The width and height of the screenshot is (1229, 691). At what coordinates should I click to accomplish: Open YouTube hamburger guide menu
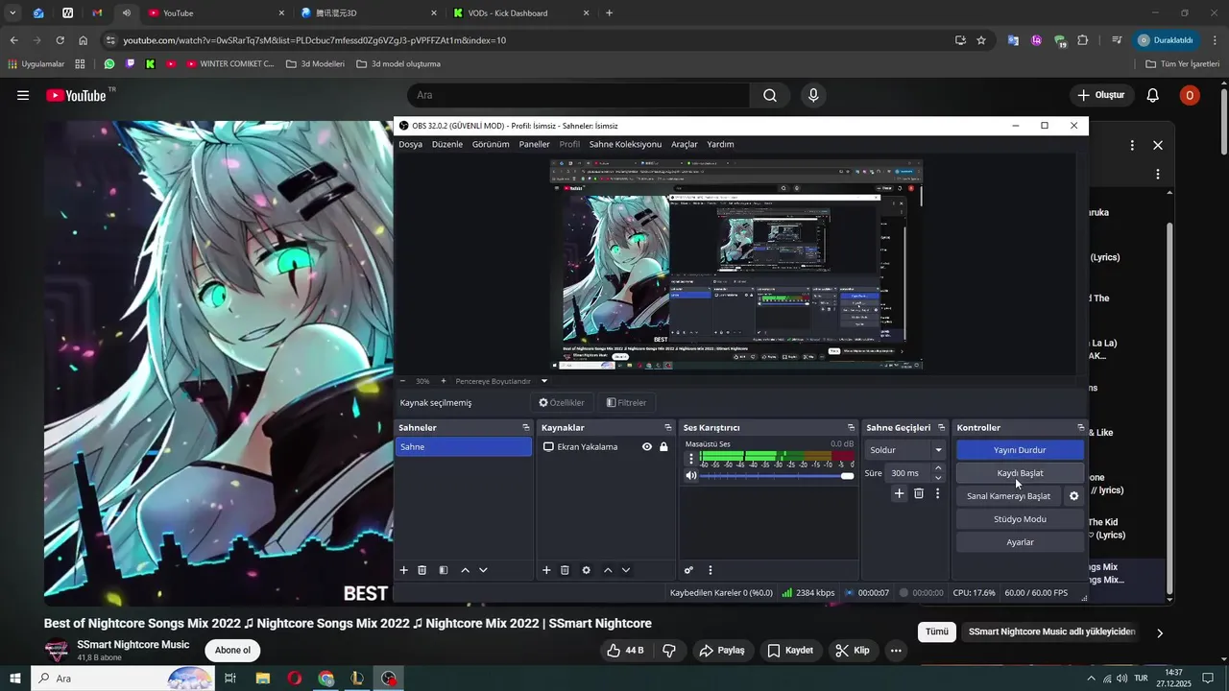[x=23, y=95]
